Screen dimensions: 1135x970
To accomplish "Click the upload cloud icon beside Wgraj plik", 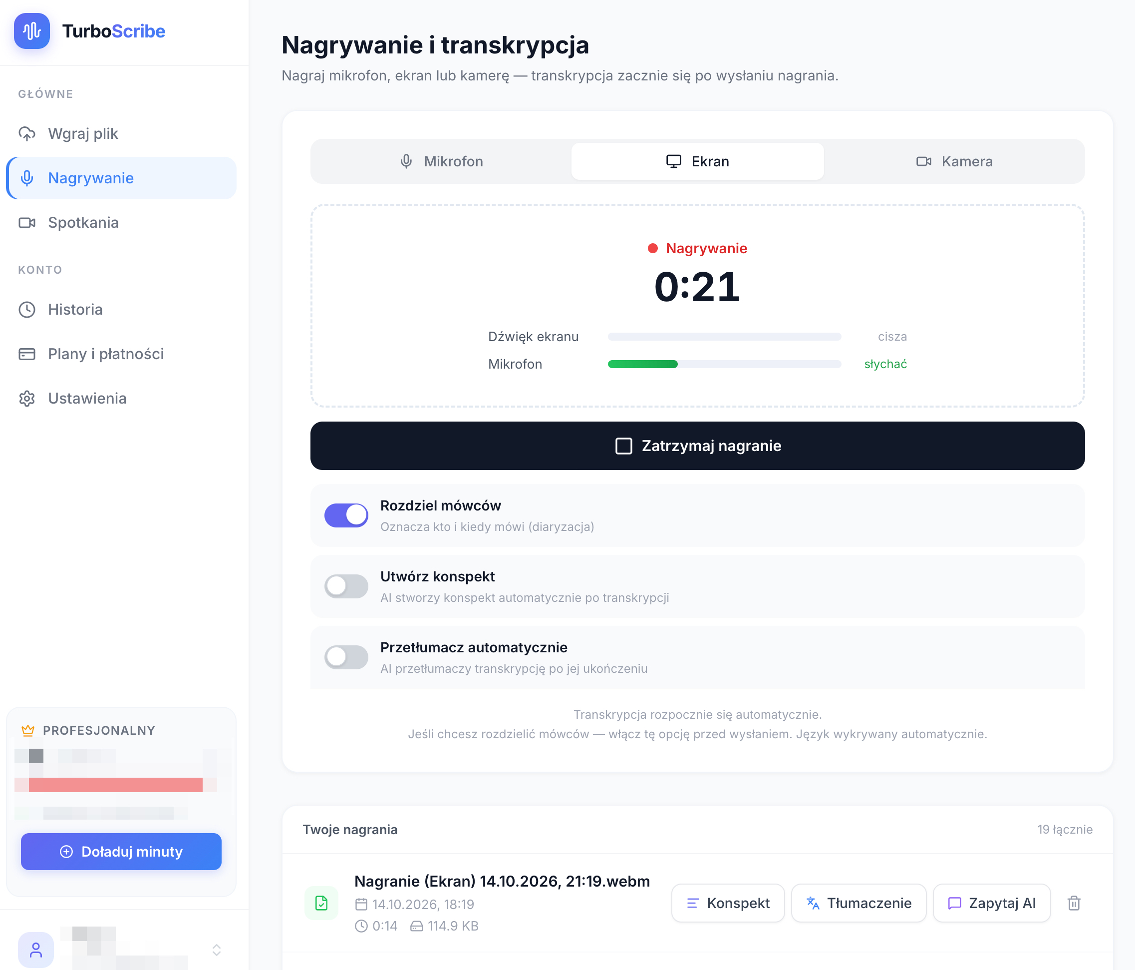I will tap(27, 134).
